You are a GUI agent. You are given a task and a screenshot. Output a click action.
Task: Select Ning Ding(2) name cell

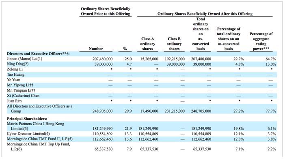click(17, 64)
